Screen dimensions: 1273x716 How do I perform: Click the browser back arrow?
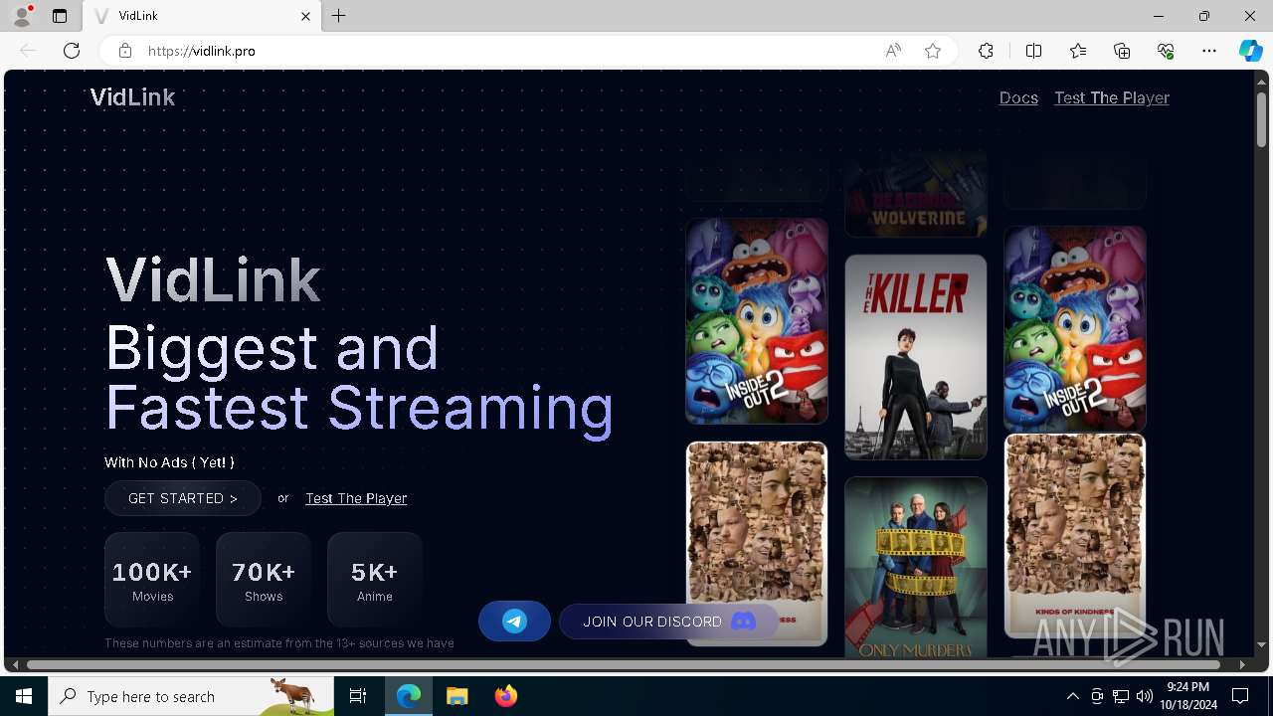(28, 51)
